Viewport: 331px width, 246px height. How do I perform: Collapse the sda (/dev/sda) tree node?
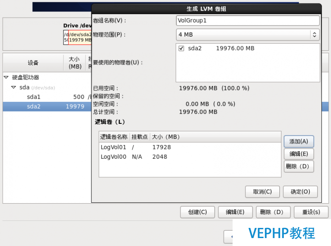coord(14,87)
